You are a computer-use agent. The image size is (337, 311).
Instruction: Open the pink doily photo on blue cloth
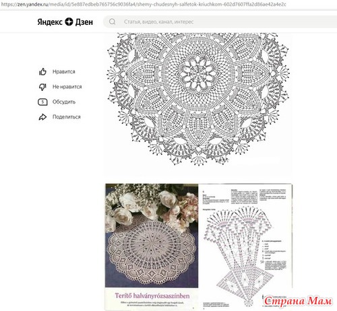coord(152,236)
